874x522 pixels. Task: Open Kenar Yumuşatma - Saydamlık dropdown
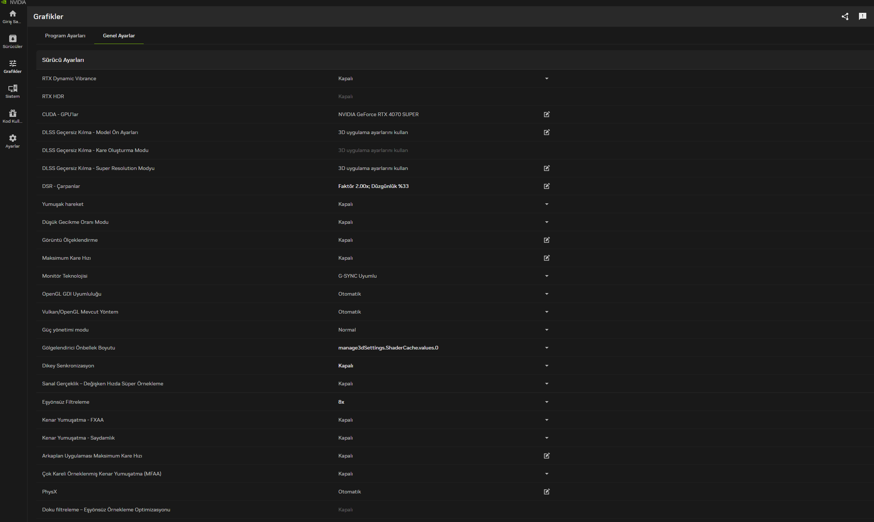[547, 438]
